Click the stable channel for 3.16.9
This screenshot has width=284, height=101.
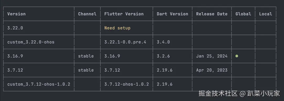coord(86,56)
